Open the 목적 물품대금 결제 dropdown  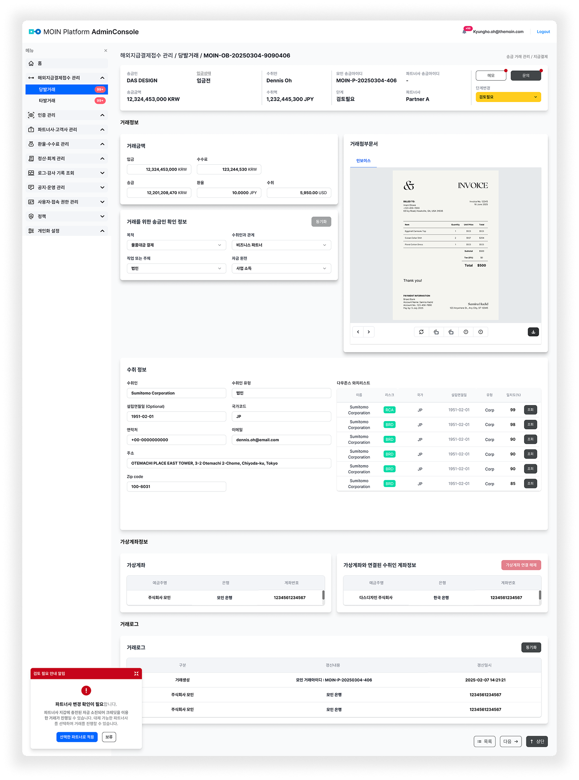(176, 245)
